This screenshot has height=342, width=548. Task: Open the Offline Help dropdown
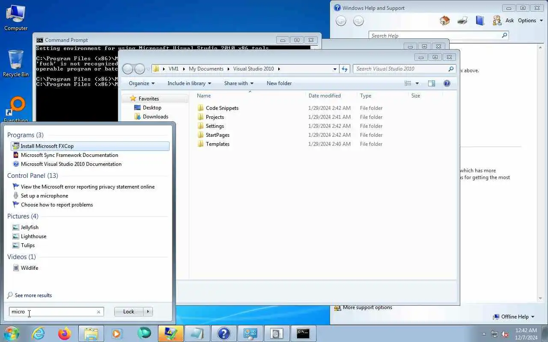click(x=514, y=317)
